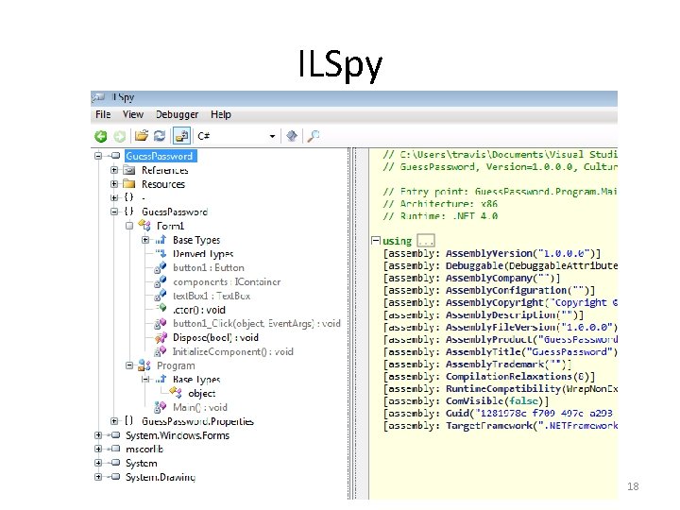680x510 pixels.
Task: Select the textBox1 : TextBox field
Action: [x=212, y=296]
